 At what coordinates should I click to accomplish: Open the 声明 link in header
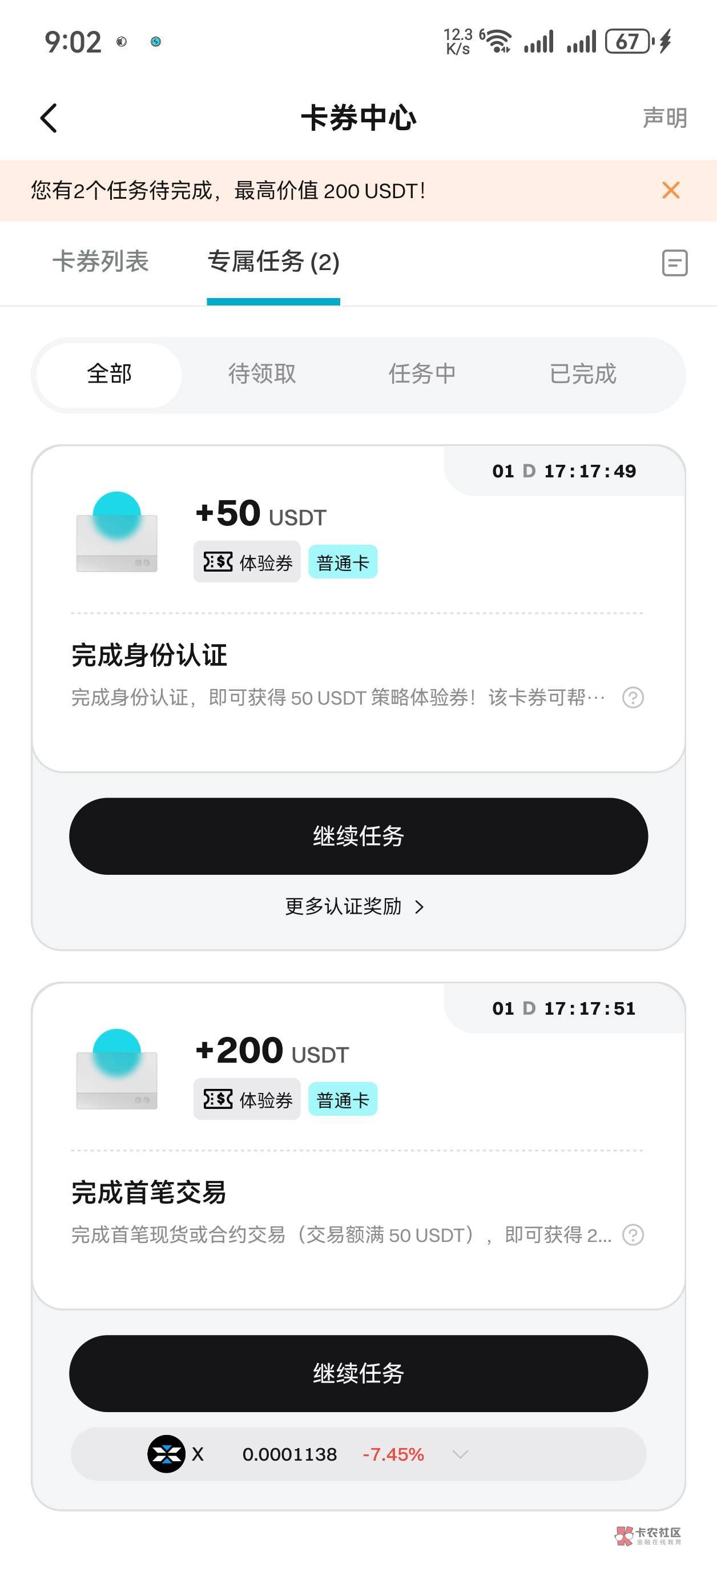(x=664, y=118)
